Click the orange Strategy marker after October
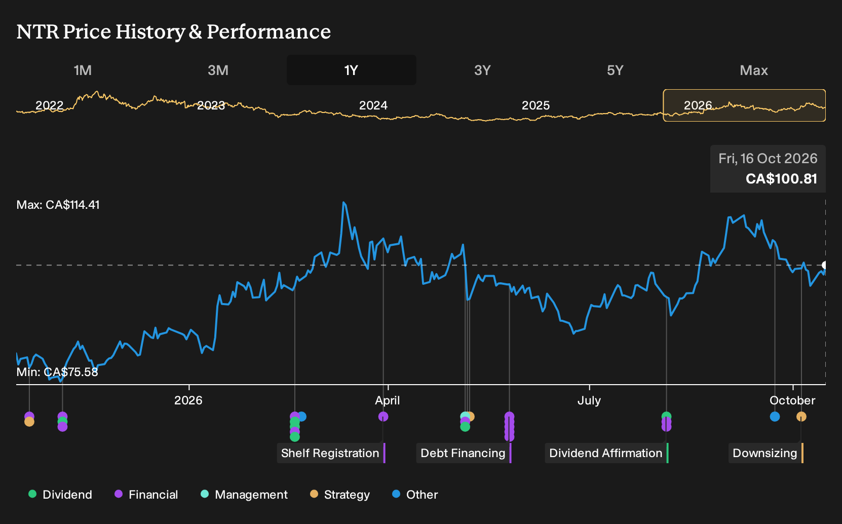This screenshot has width=842, height=524. 801,417
